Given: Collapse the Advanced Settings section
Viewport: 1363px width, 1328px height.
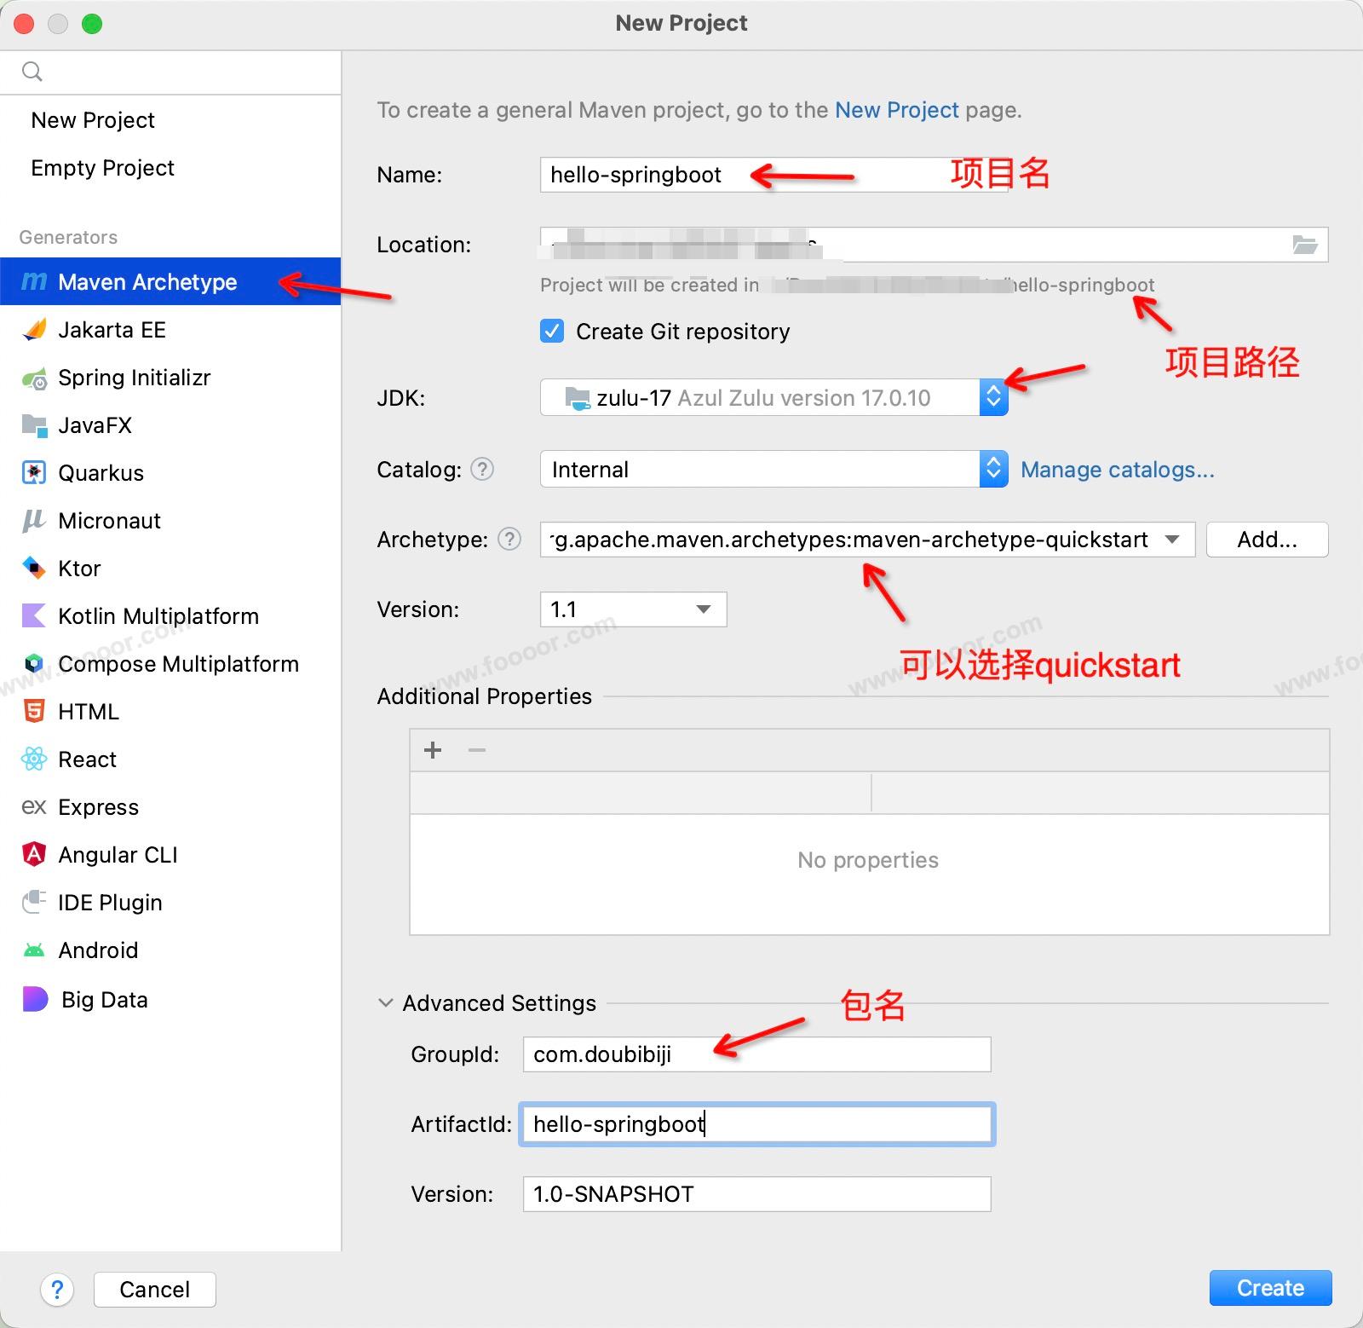Looking at the screenshot, I should point(386,1003).
